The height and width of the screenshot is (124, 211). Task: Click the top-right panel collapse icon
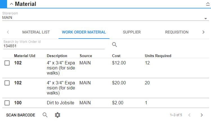pos(208,4)
